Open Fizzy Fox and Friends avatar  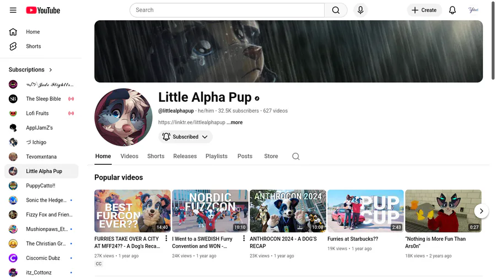[13, 215]
